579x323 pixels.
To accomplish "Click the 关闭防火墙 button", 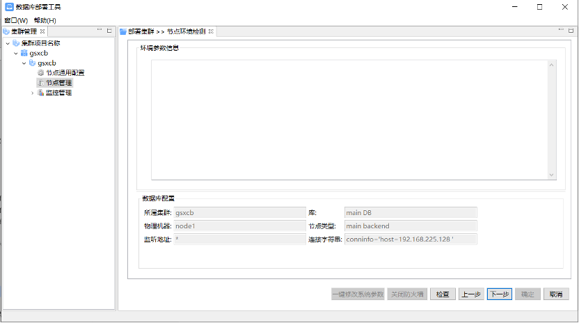I will 407,294.
